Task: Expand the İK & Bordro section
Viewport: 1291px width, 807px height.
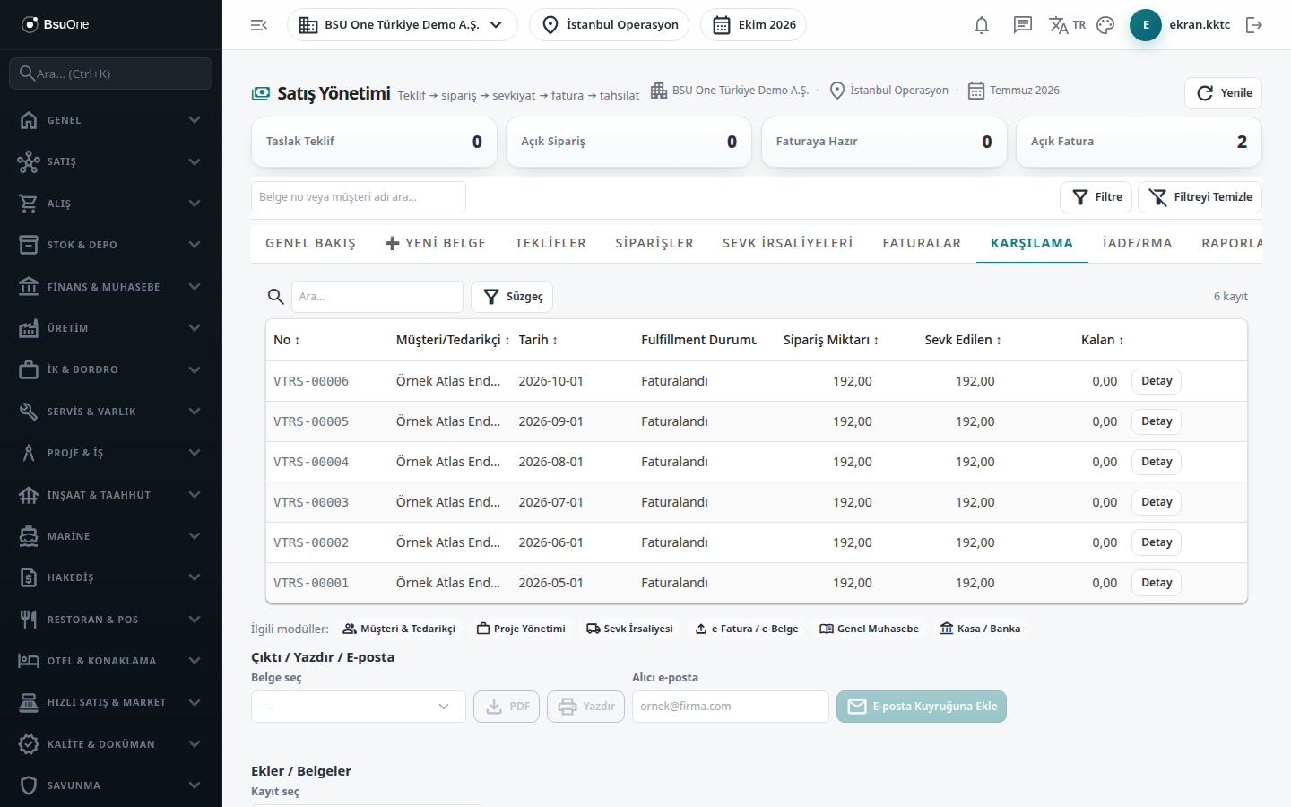Action: pos(111,369)
